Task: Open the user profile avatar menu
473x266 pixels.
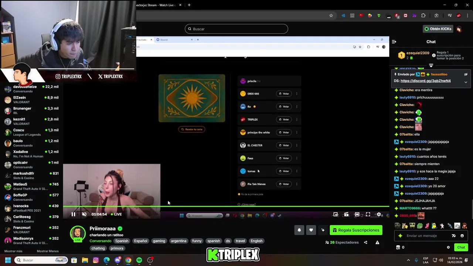Action: coord(459,29)
